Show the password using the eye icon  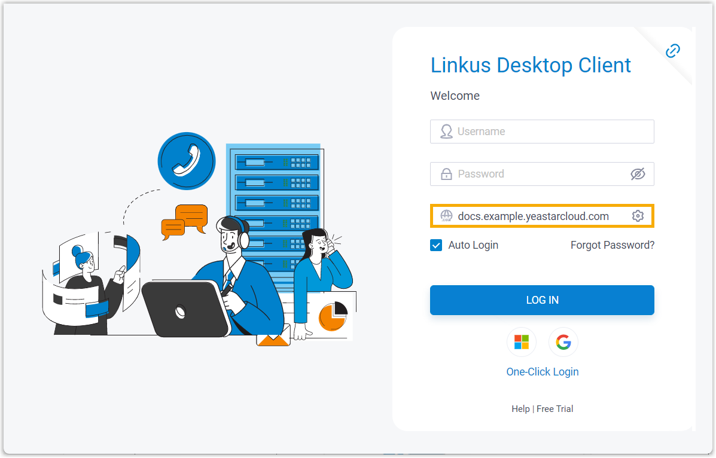[638, 174]
